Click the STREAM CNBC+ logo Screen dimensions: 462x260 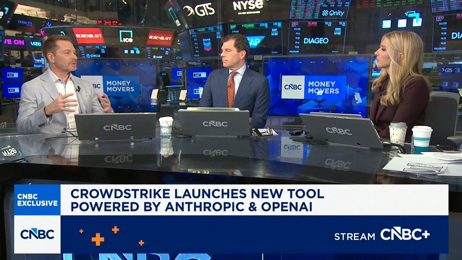click(382, 235)
